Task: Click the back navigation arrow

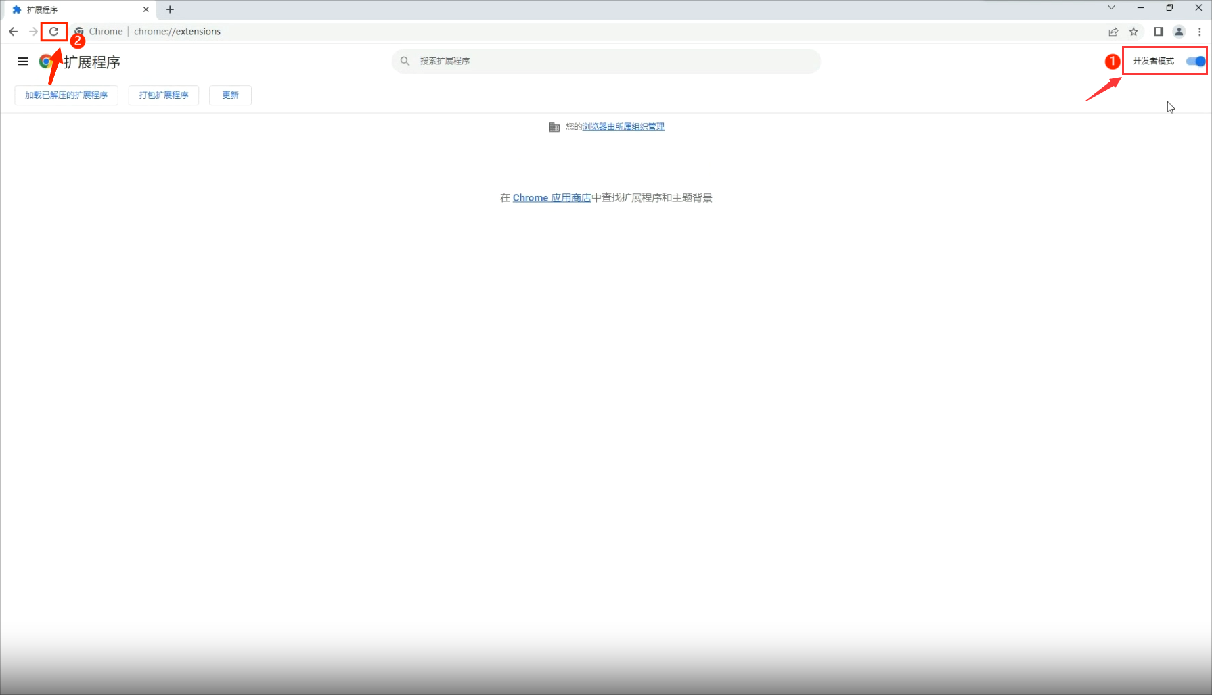Action: tap(14, 31)
